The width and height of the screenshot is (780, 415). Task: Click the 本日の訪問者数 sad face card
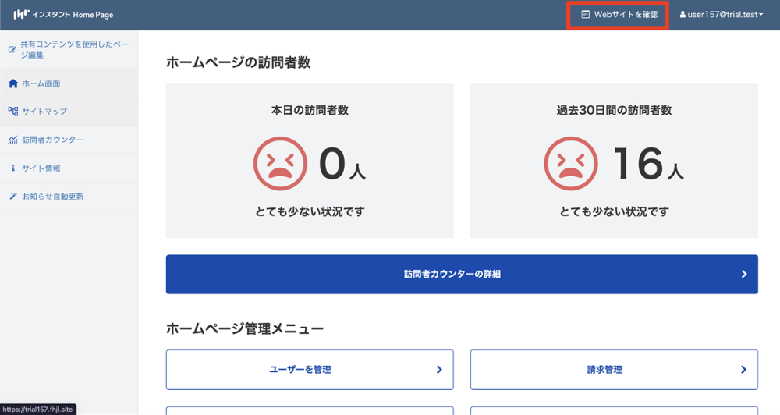click(x=310, y=161)
